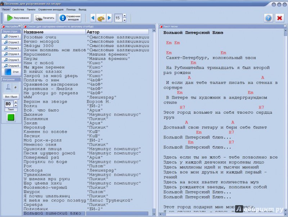Click the song list scrollbar down arrow
This screenshot has height=217, width=288.
point(154,214)
